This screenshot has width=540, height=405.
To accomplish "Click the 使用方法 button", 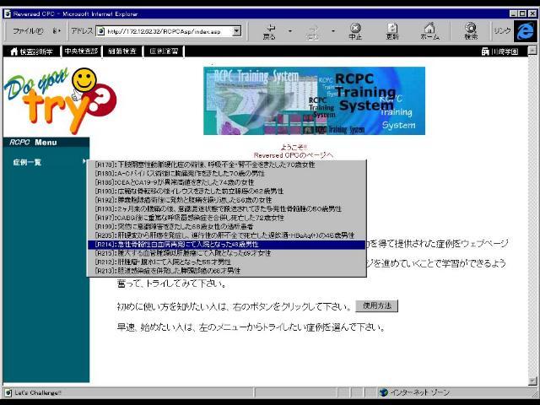I will pyautogui.click(x=376, y=305).
